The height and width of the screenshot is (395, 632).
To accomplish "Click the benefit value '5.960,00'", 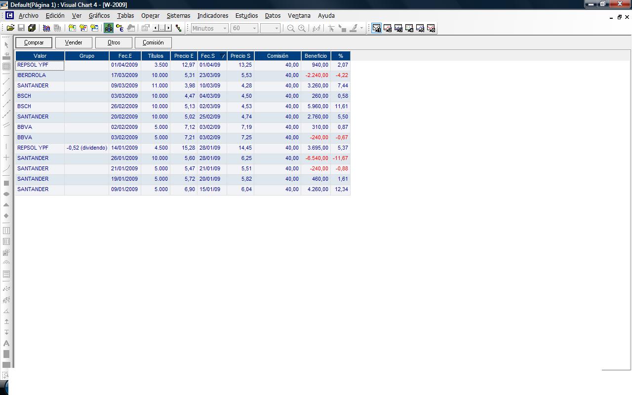I will 317,106.
